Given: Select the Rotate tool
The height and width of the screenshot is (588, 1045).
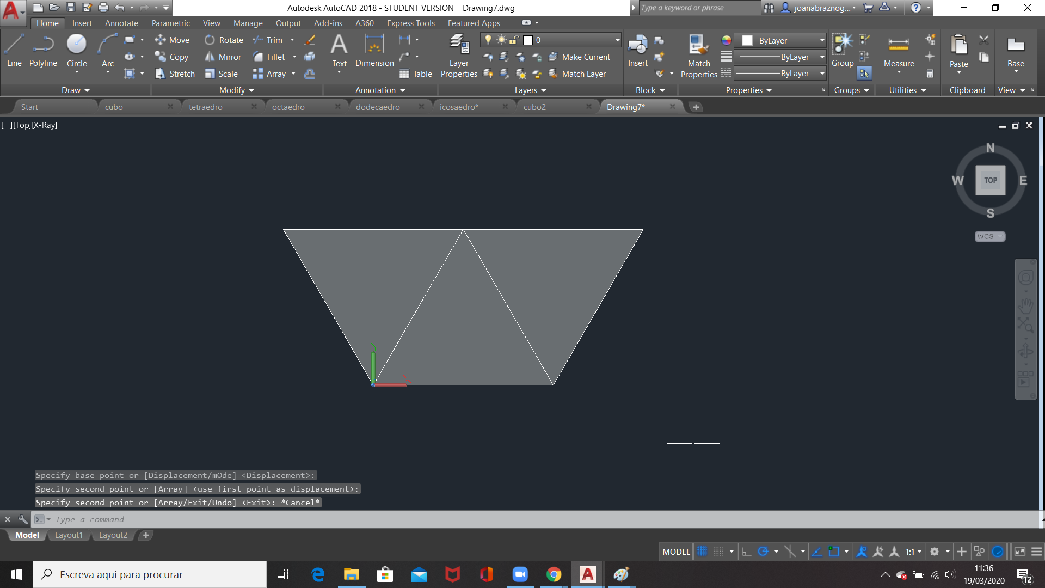Looking at the screenshot, I should (x=224, y=40).
